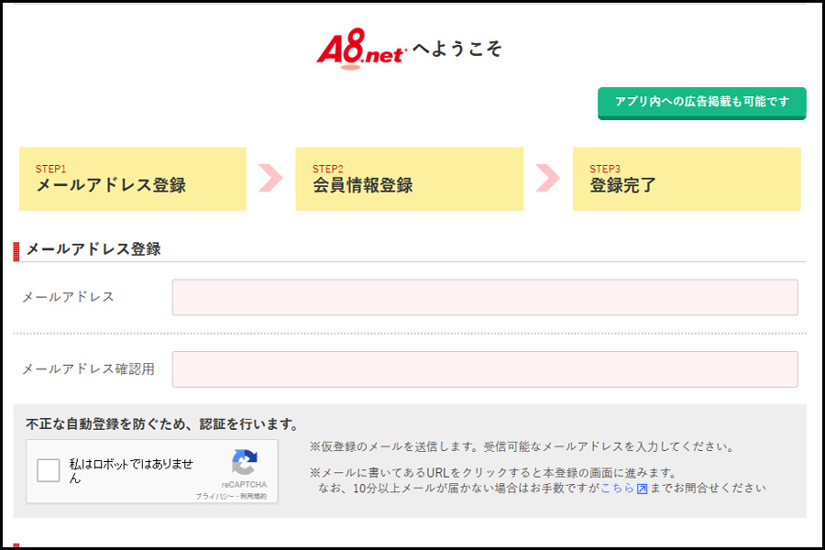Click the 不正な自動登録を防ぐため notice text
This screenshot has height=550, width=825.
coord(163,424)
